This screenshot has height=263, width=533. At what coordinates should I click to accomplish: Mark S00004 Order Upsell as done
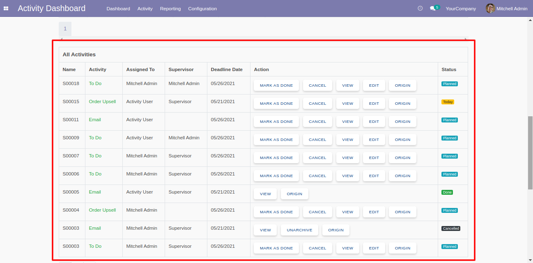pos(276,212)
